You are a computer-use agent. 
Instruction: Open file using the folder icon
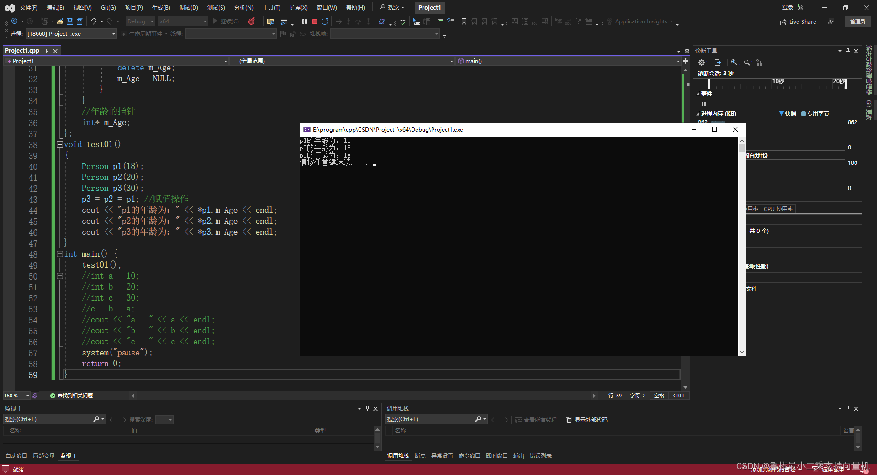(60, 21)
